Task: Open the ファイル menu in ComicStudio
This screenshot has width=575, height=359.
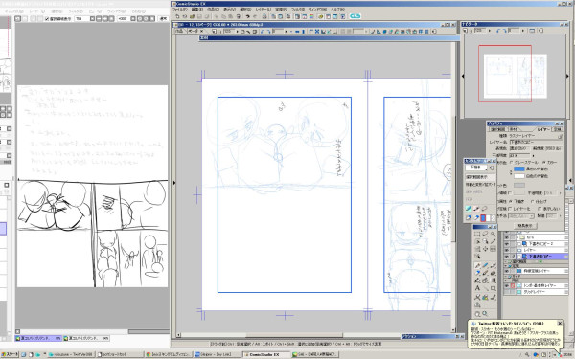Action: click(179, 10)
